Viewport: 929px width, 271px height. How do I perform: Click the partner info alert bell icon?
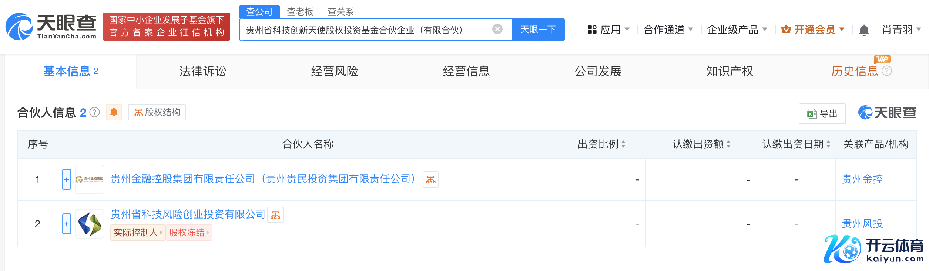click(x=114, y=112)
